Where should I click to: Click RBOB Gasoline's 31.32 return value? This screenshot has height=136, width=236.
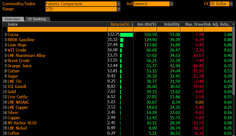(112, 40)
